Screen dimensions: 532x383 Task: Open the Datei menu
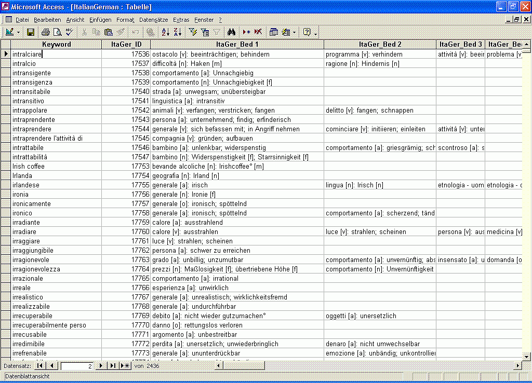[x=22, y=20]
